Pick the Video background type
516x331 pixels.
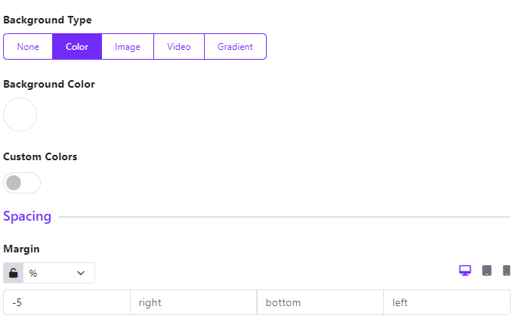click(179, 47)
